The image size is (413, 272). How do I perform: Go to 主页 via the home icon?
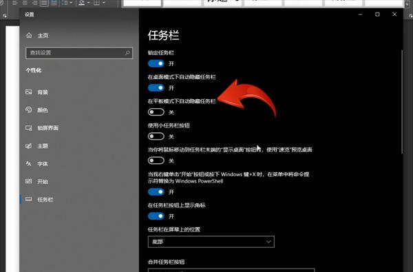tap(29, 35)
